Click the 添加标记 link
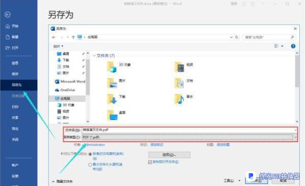The height and width of the screenshot is (186, 306). 157,145
